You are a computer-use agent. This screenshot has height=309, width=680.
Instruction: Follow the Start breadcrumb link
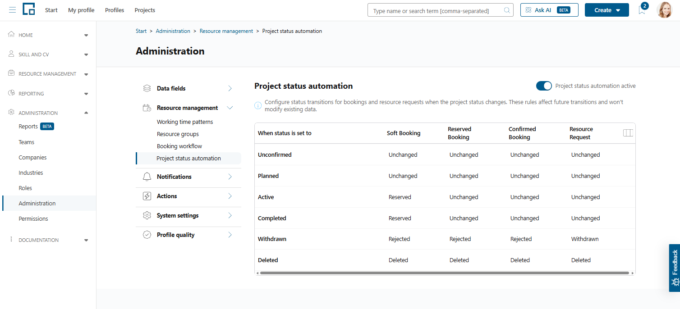pyautogui.click(x=141, y=31)
